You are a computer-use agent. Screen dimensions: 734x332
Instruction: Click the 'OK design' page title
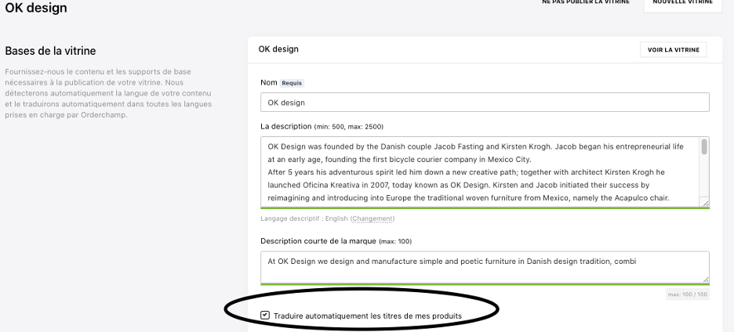pyautogui.click(x=36, y=8)
